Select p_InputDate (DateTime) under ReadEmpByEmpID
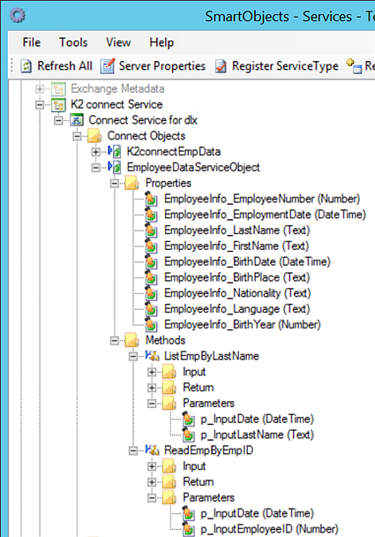375x537 pixels. 258,513
